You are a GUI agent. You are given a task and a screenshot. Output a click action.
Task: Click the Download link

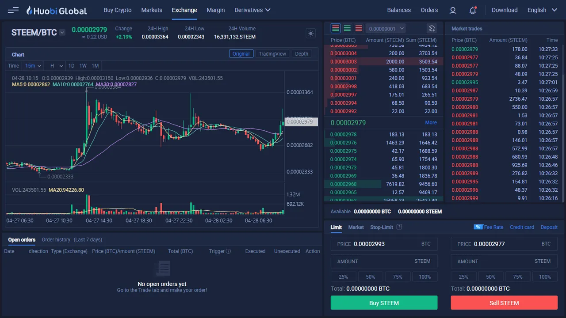[505, 10]
